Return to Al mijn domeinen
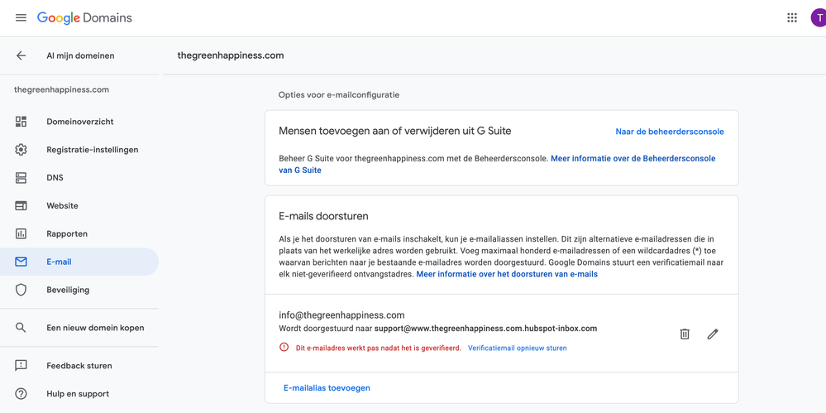This screenshot has height=413, width=826. tap(80, 55)
